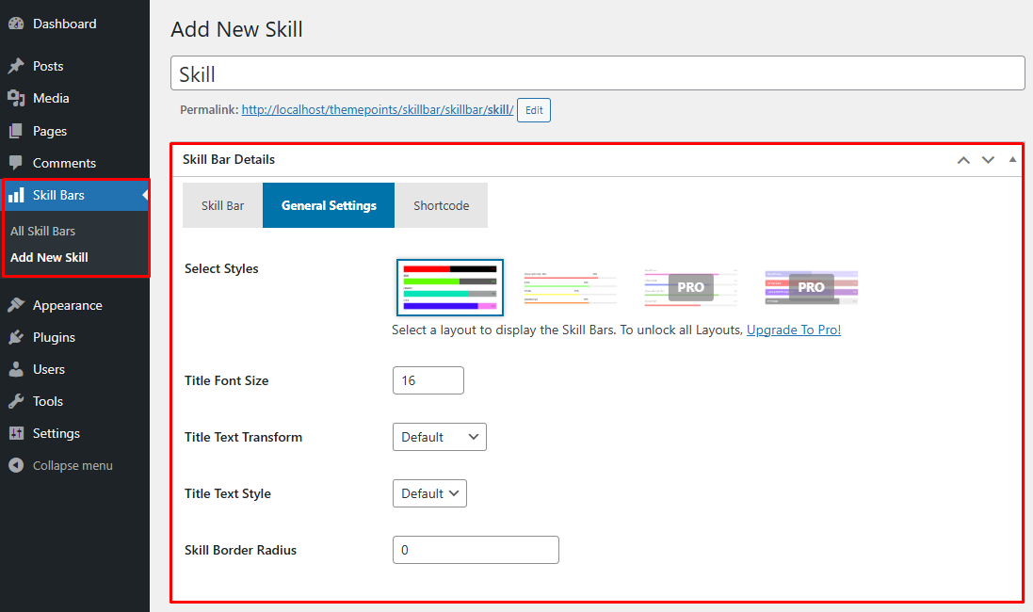
Task: Click the Title Text Style label
Action: click(x=227, y=494)
